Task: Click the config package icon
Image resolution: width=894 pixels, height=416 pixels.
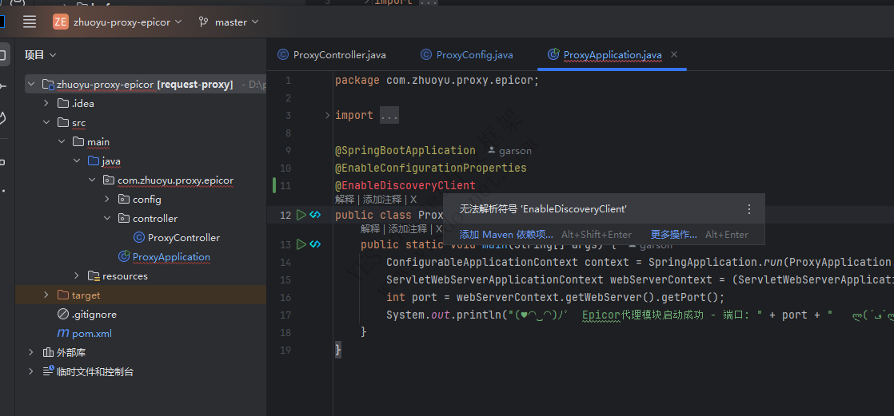Action: (124, 199)
